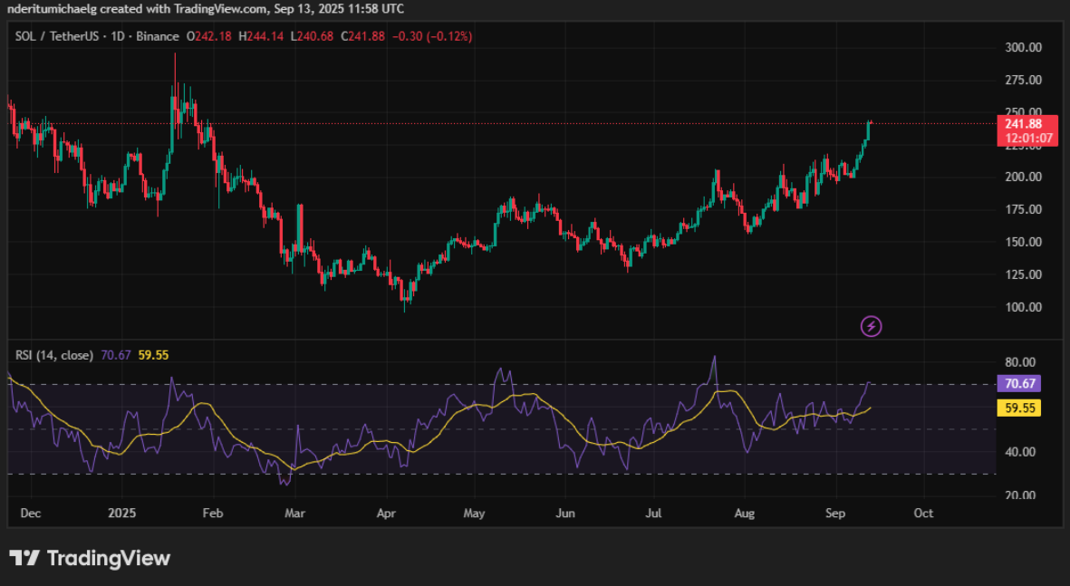Click the Binance exchange label
This screenshot has width=1070, height=586.
tap(159, 36)
